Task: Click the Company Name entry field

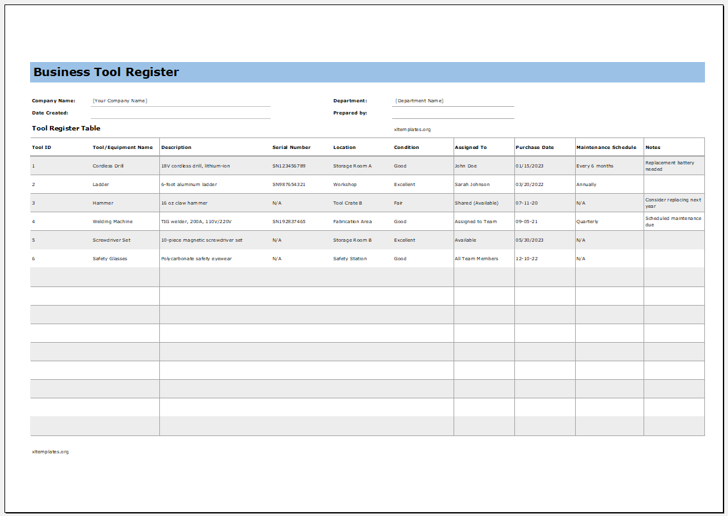Action: (x=179, y=100)
